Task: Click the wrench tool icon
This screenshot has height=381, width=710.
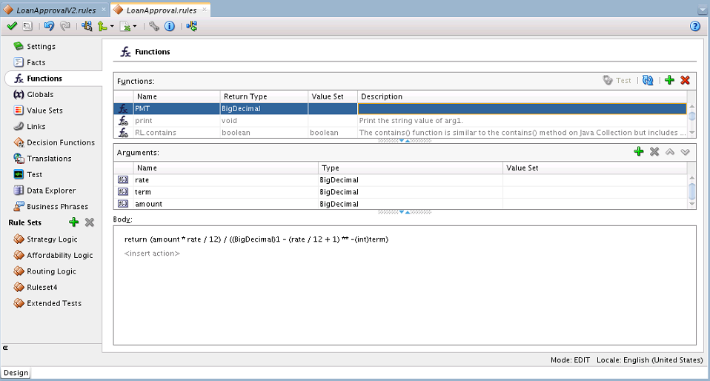Action: [x=154, y=26]
